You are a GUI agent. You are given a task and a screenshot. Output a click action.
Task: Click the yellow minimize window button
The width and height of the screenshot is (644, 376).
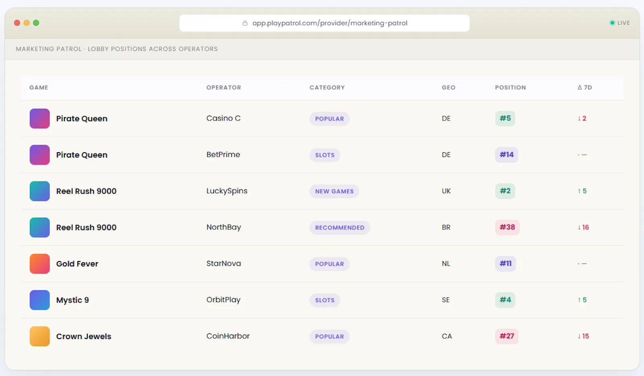coord(27,23)
